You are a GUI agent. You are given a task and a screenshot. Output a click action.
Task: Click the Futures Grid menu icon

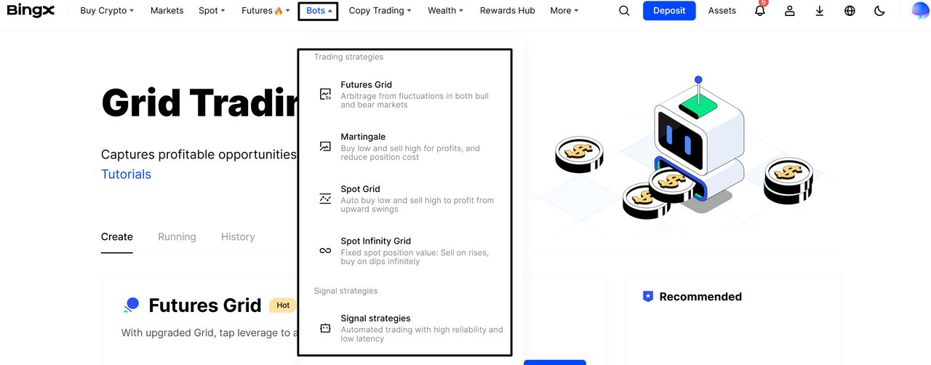pyautogui.click(x=325, y=95)
